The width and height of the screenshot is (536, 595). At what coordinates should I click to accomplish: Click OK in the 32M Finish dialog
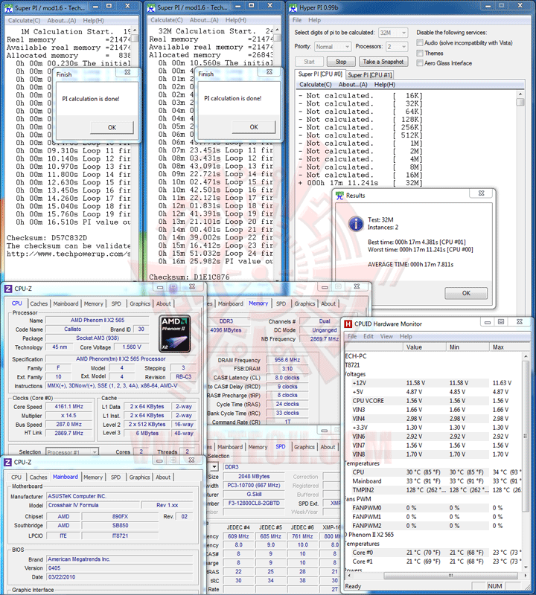coord(254,127)
